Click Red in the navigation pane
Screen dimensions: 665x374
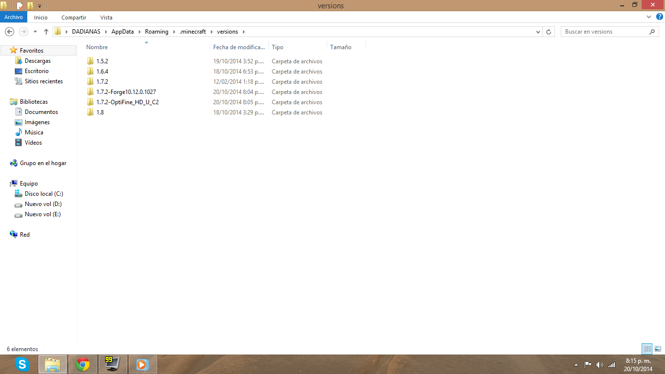[x=24, y=235]
